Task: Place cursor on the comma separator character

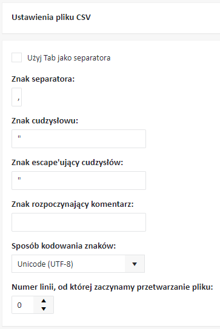Action: tap(19, 99)
